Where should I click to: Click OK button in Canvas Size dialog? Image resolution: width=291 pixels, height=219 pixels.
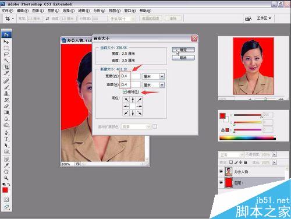[x=183, y=50]
